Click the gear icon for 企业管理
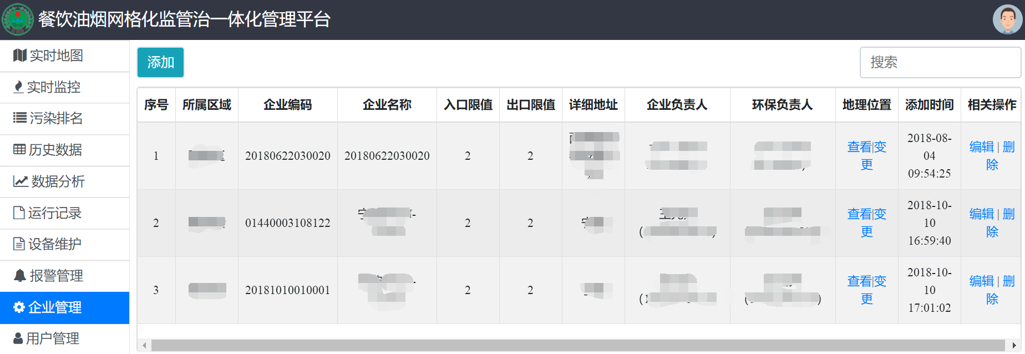Viewport: 1025px width, 354px height. pos(19,307)
